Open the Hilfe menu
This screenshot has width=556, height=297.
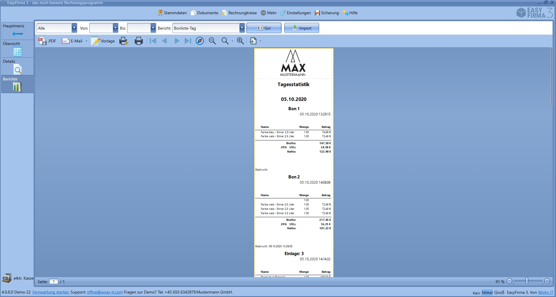pos(350,13)
